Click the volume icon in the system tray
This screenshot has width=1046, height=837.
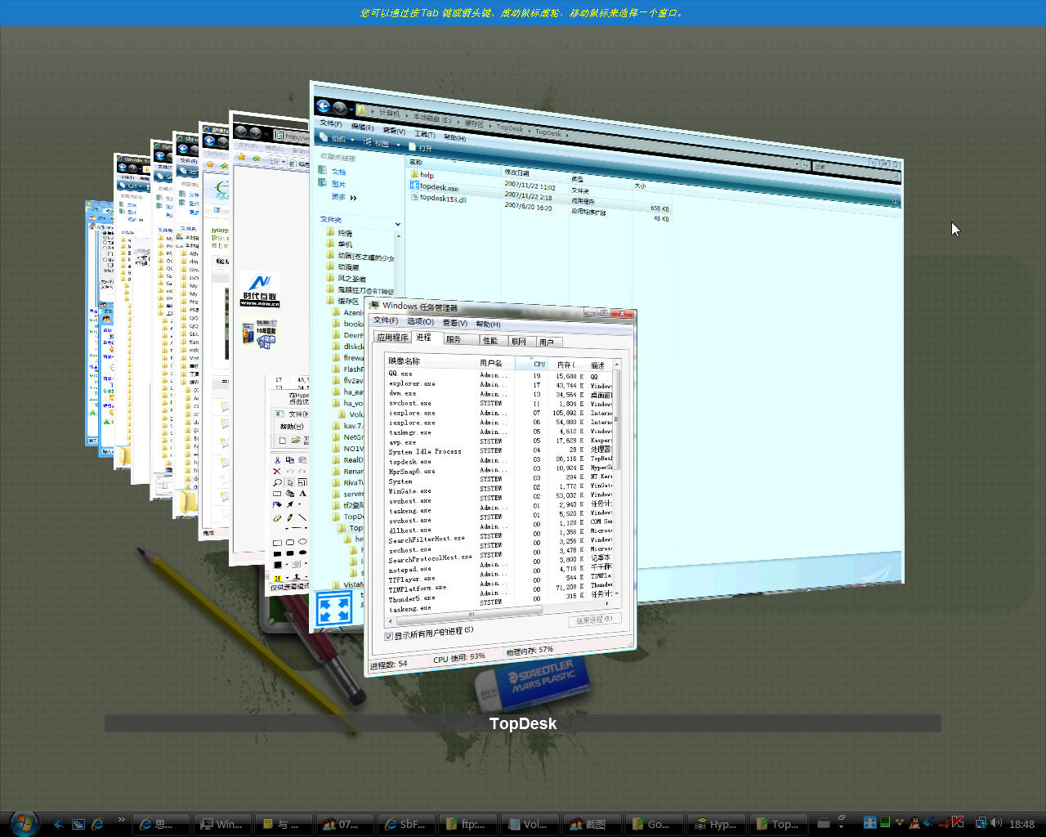click(995, 823)
